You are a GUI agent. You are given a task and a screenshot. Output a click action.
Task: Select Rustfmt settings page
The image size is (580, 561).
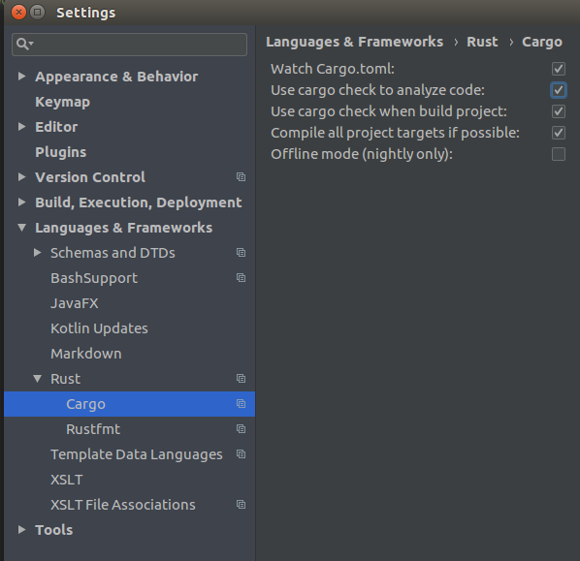(x=93, y=429)
